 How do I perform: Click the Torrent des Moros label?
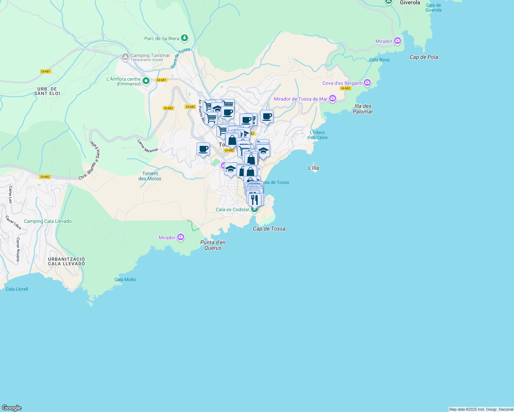[150, 176]
